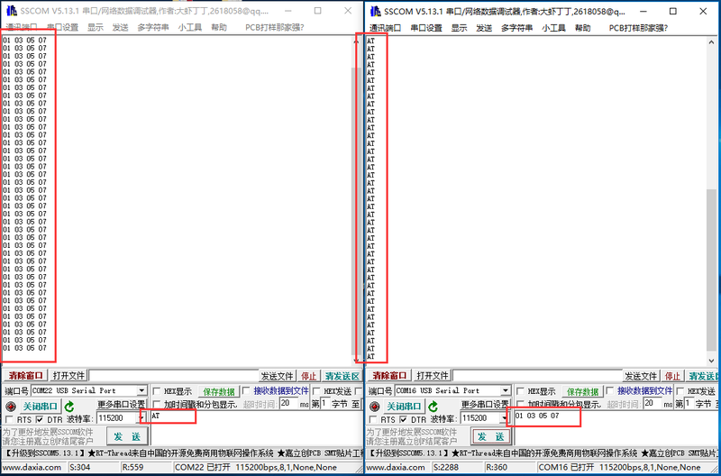The height and width of the screenshot is (476, 721).
Task: Uncheck the DTR box in COM22 window
Action: [x=40, y=420]
